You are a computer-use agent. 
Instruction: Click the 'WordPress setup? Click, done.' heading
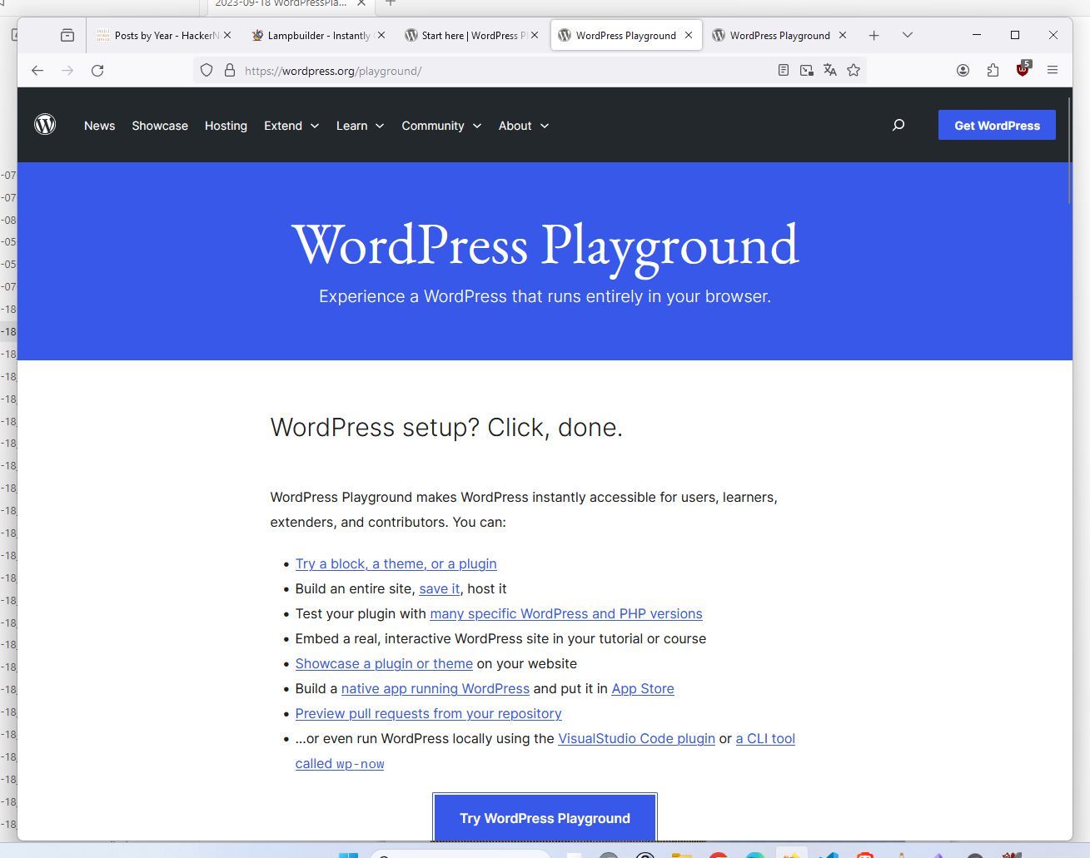point(446,427)
